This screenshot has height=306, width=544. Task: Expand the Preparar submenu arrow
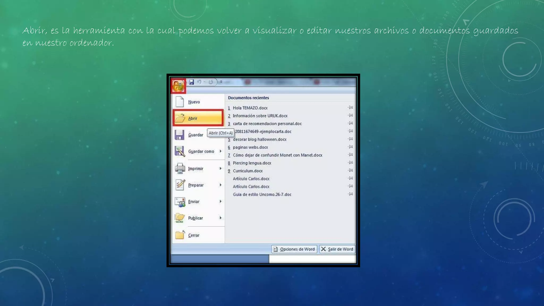pyautogui.click(x=220, y=185)
